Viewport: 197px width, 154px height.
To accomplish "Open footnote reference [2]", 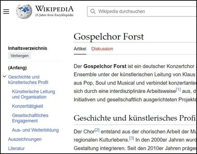I will point(97,130).
